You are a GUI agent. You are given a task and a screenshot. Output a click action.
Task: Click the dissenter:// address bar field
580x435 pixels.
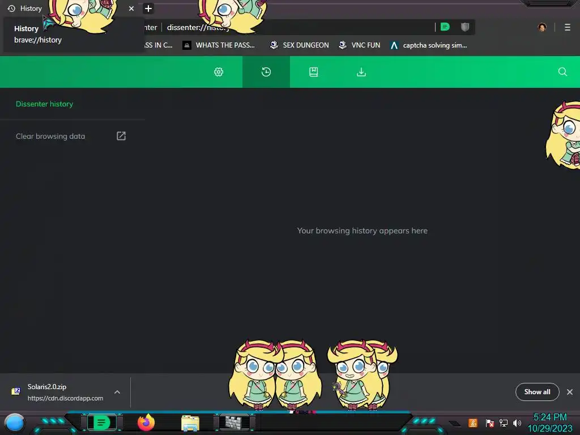click(296, 27)
